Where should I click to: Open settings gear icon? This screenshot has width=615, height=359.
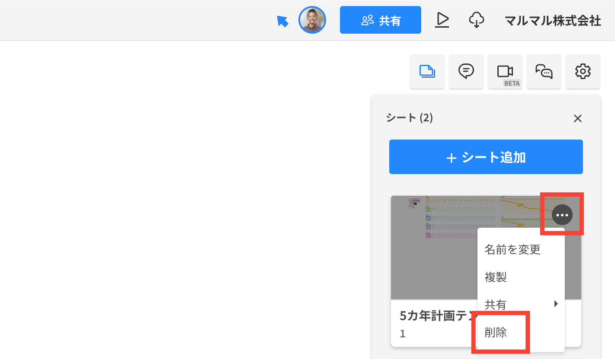583,71
